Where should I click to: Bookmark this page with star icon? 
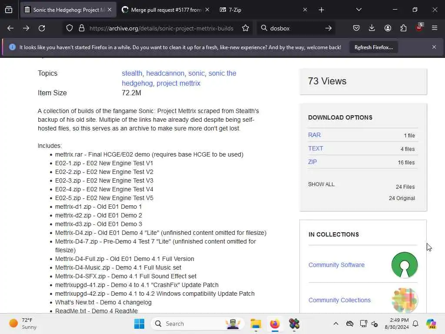click(246, 28)
